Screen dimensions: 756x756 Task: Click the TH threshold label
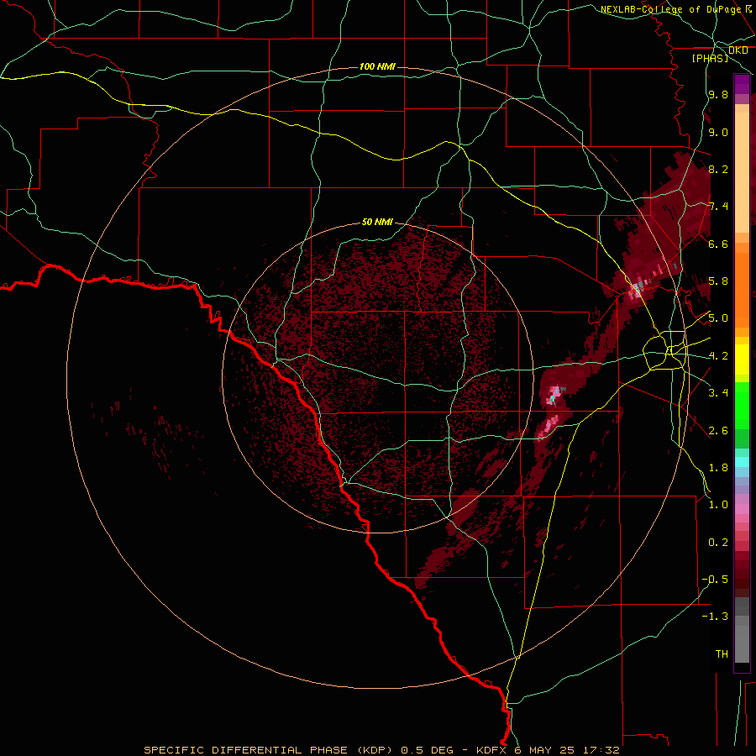(722, 654)
